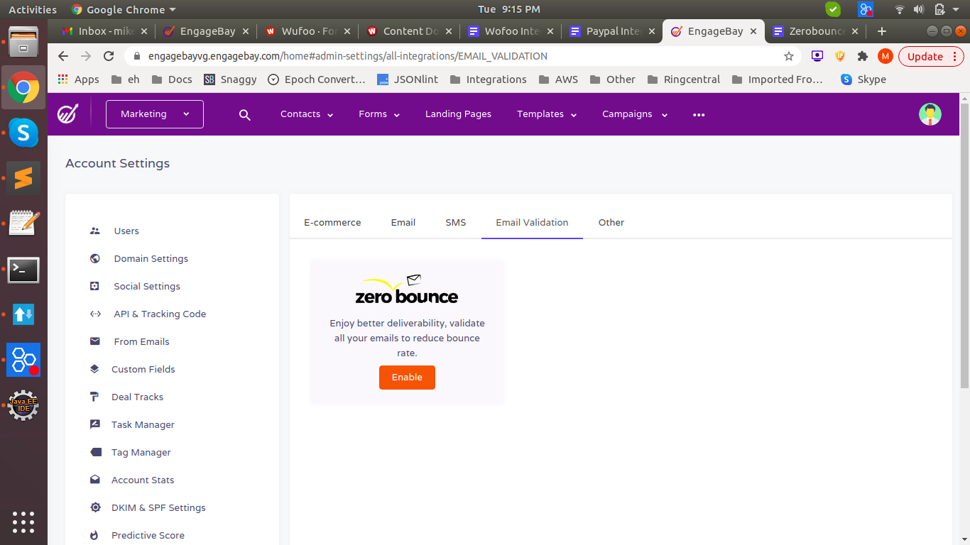
Task: Click the Deal Tracks icon
Action: point(94,397)
